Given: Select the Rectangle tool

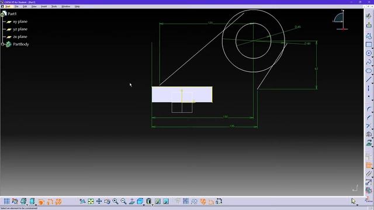Looking at the screenshot, I should 369,44.
